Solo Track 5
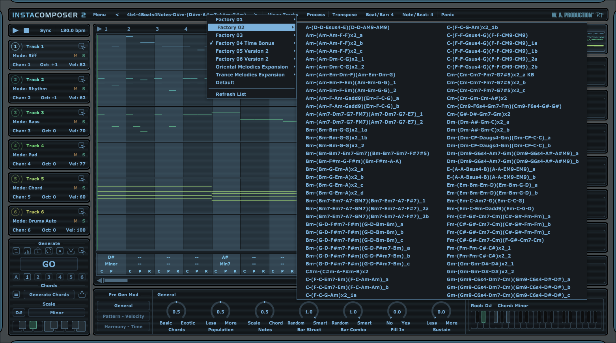 (84, 188)
